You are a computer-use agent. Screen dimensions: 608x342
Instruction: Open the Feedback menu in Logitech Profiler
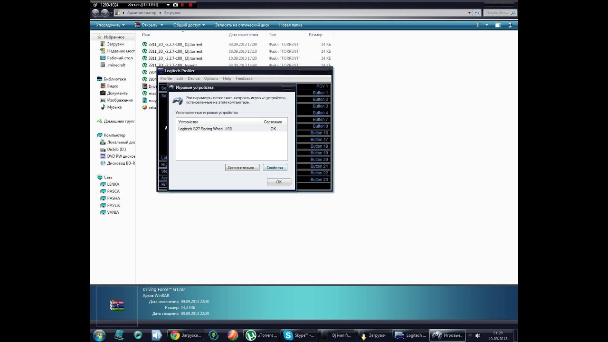pos(244,78)
